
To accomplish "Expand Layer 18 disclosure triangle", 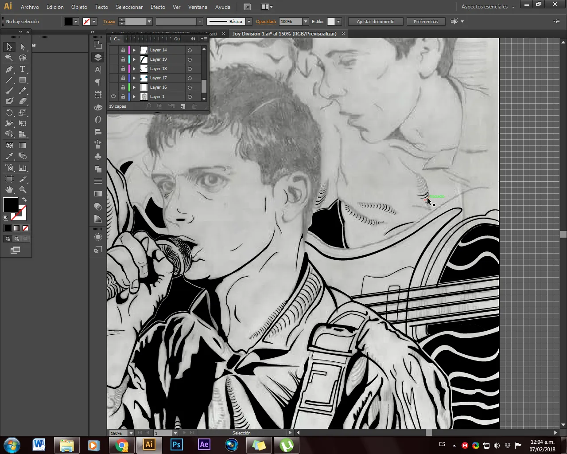I will pos(134,69).
